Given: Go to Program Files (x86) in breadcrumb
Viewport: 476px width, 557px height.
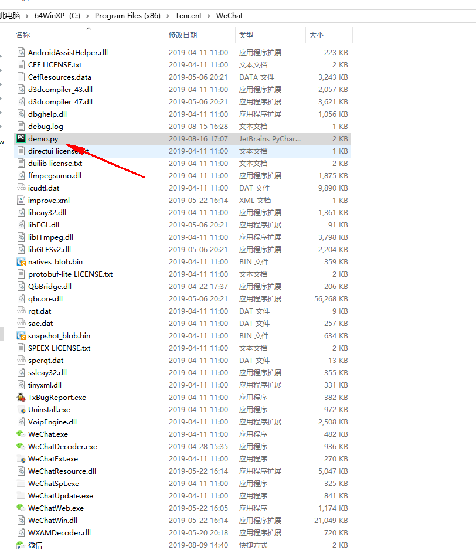Looking at the screenshot, I should pyautogui.click(x=128, y=16).
